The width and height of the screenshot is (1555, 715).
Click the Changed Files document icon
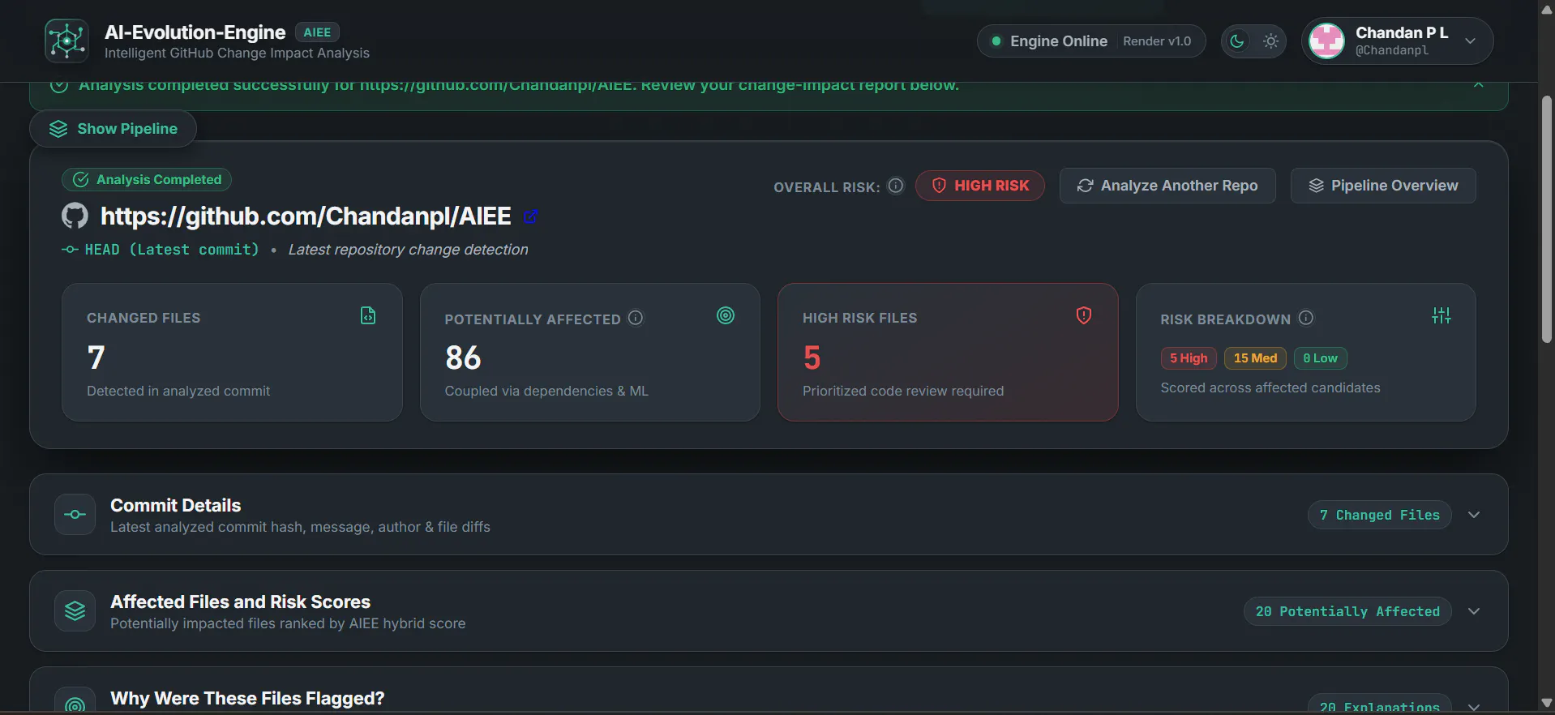(368, 316)
